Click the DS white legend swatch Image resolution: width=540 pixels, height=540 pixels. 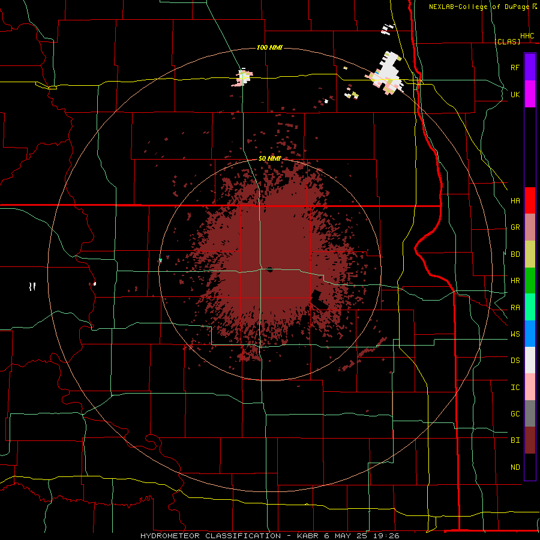pos(530,360)
